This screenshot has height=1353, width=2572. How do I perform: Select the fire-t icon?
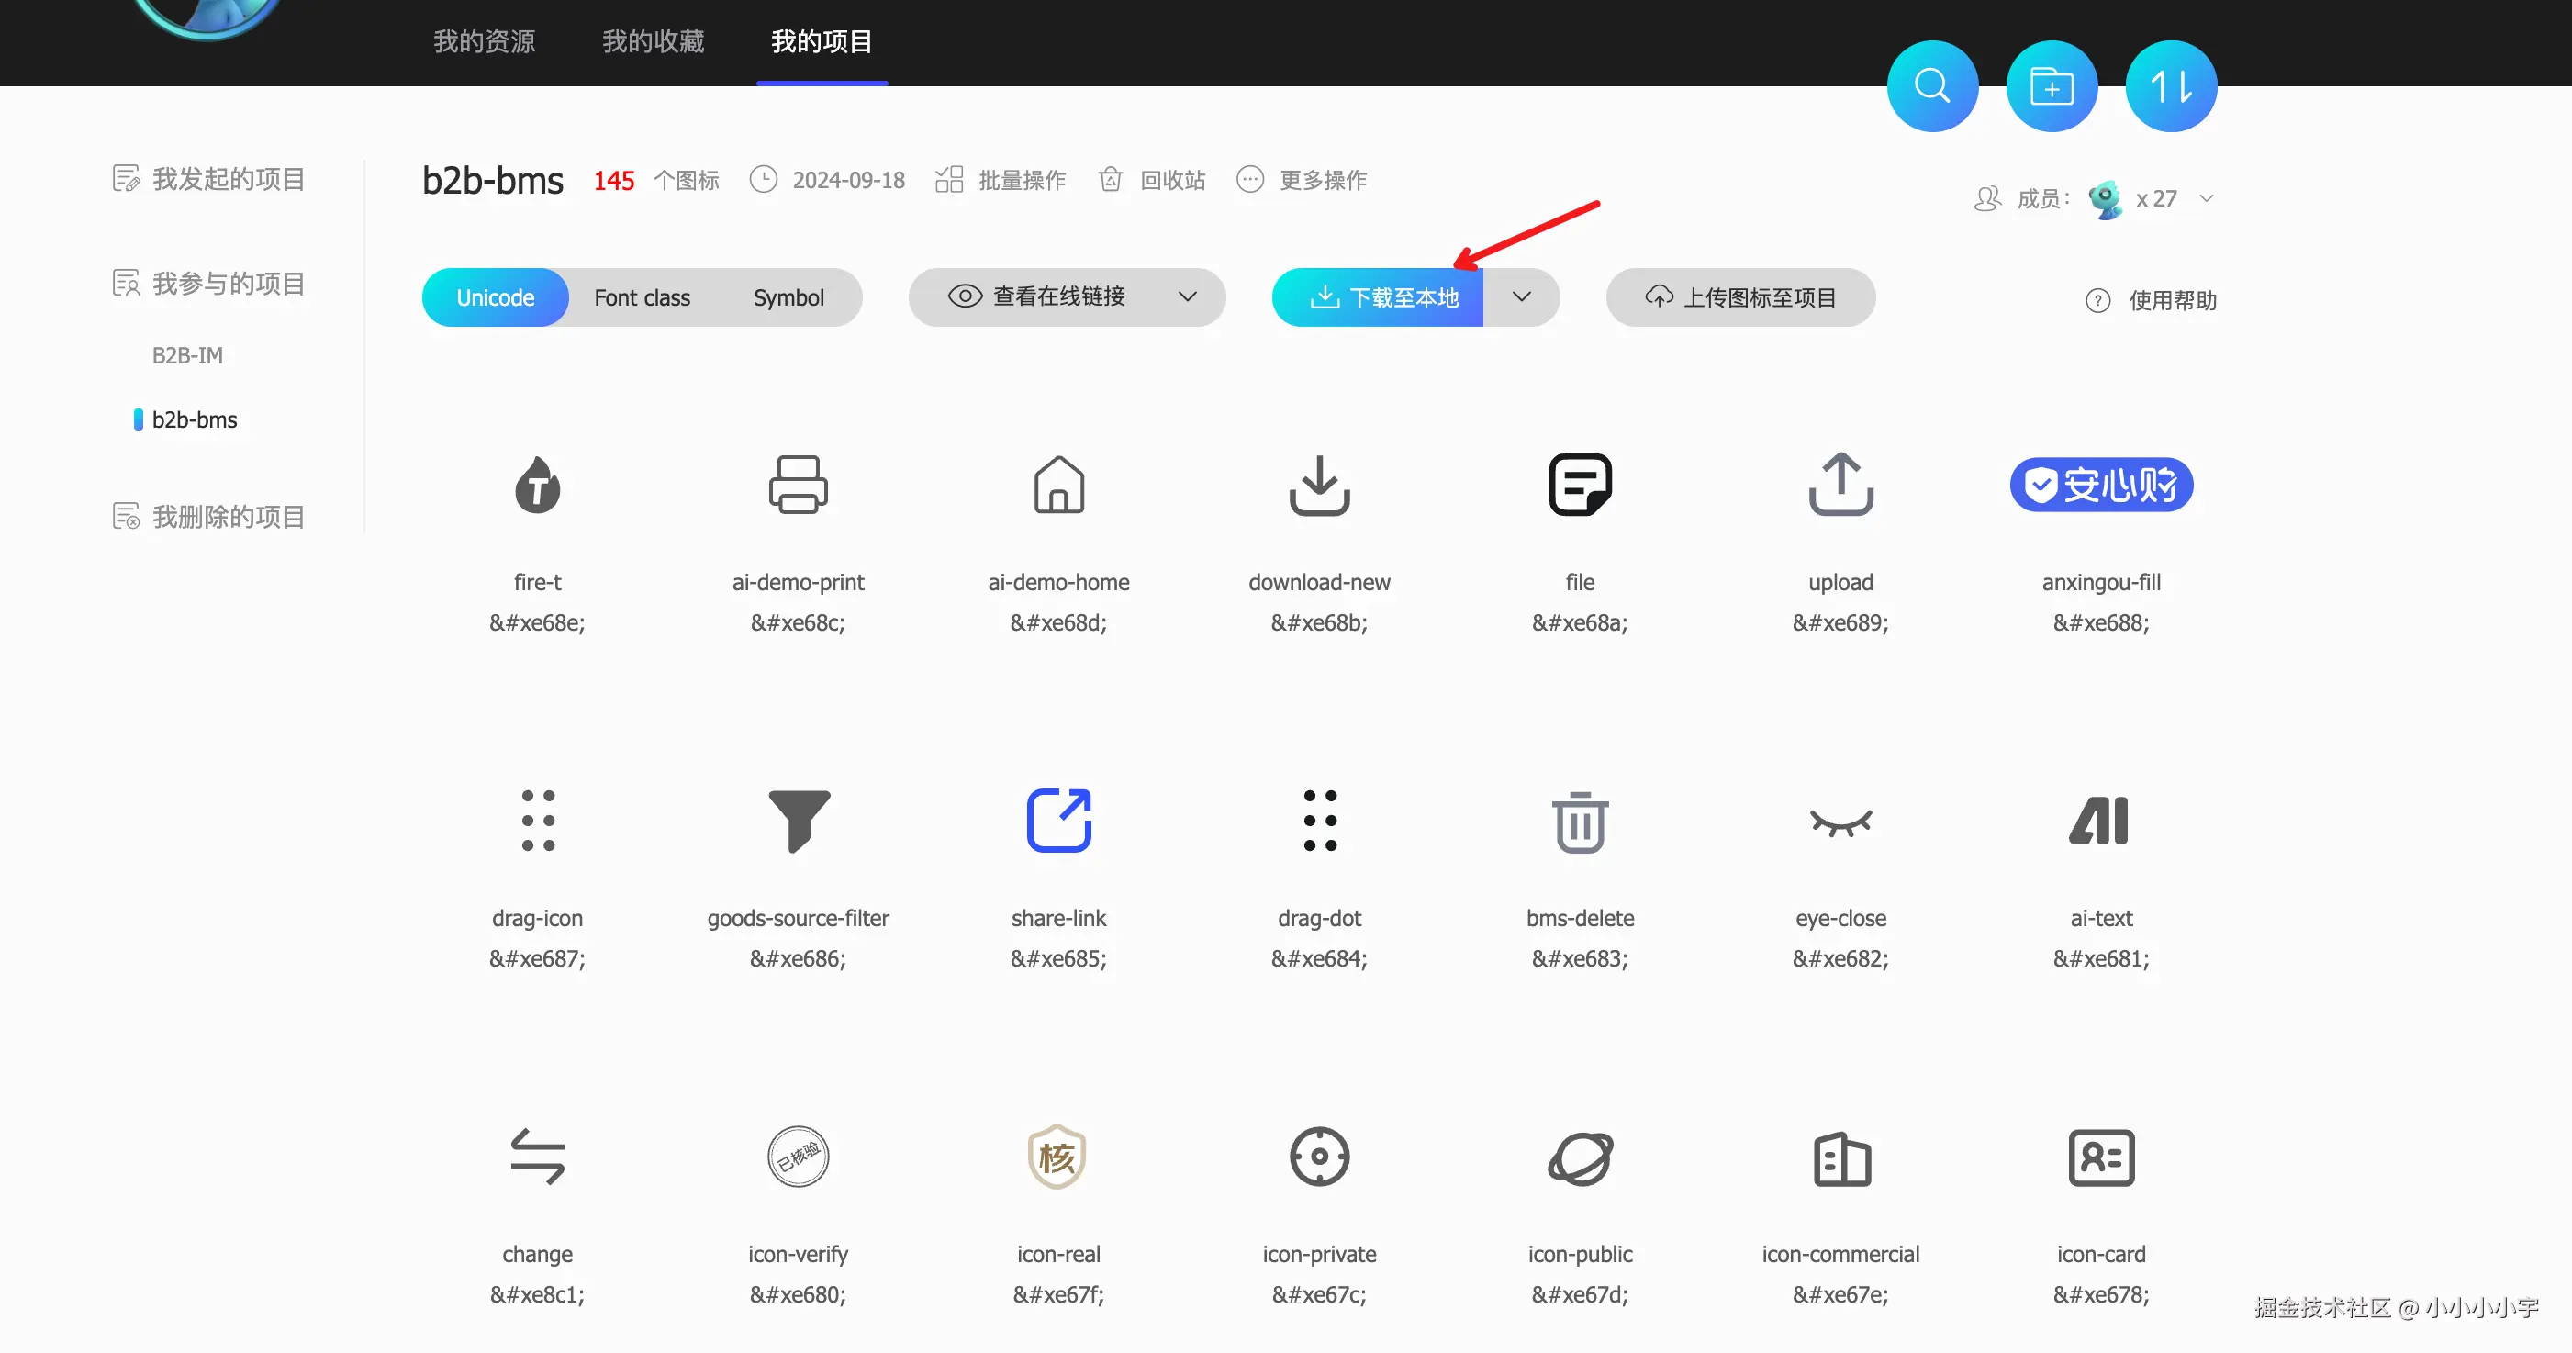[x=537, y=486]
